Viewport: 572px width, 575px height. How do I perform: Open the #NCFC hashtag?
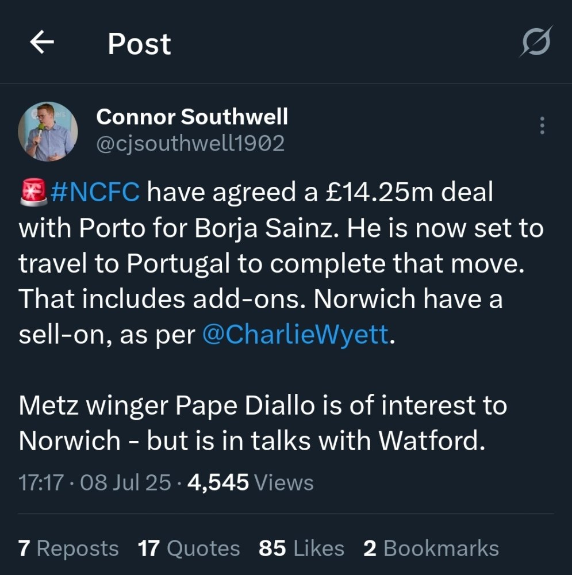(95, 193)
